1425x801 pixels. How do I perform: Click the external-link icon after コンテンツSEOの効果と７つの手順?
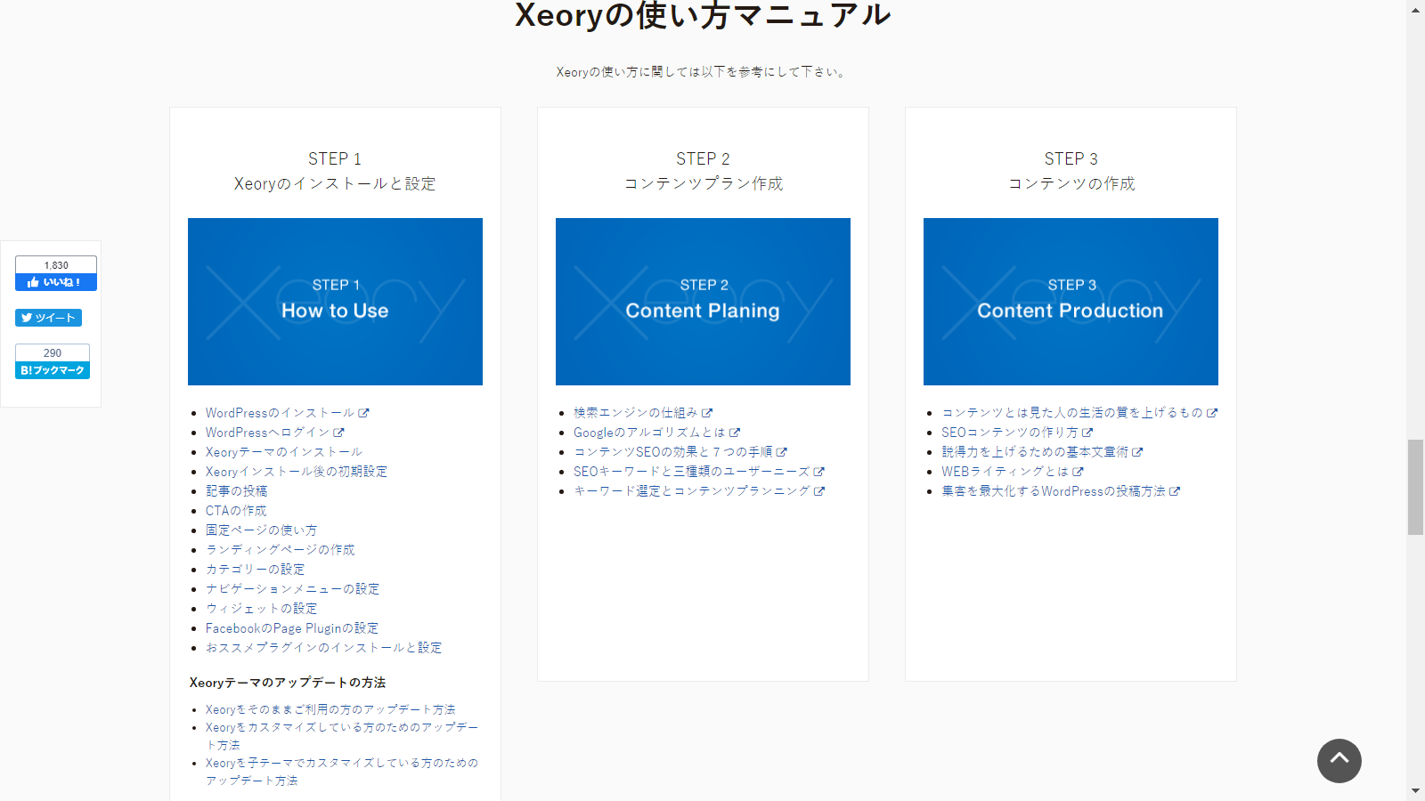782,452
